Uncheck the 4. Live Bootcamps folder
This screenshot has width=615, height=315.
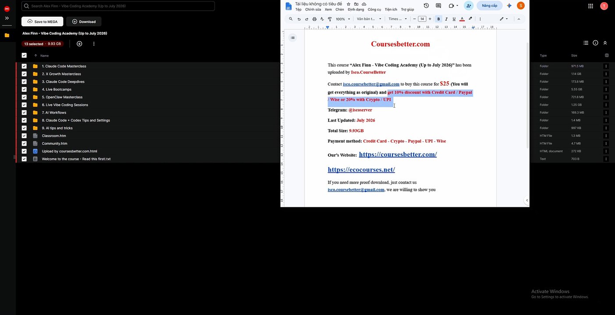point(24,89)
